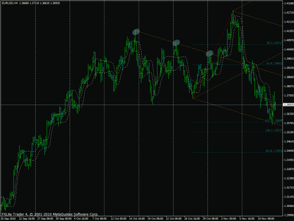Select the 138.2 Fibonacci level label
The image size is (294, 221).
click(274, 131)
